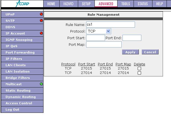Click the Rule Name text field
The image size is (171, 117).
(x=111, y=25)
